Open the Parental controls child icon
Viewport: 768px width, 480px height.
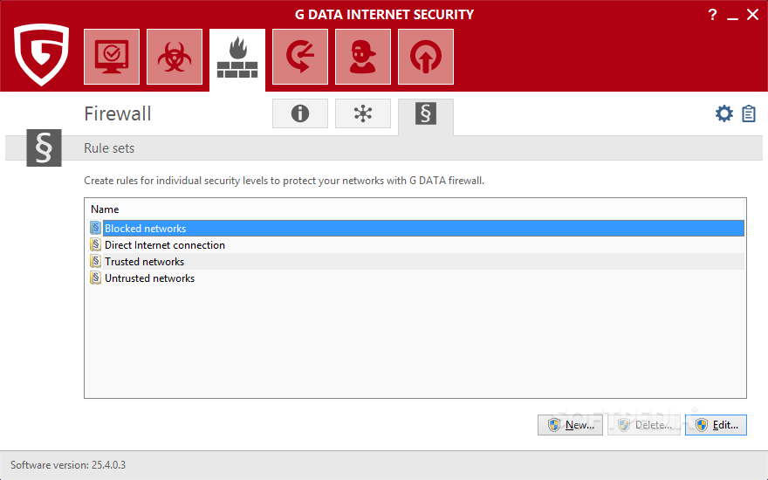[x=363, y=57]
